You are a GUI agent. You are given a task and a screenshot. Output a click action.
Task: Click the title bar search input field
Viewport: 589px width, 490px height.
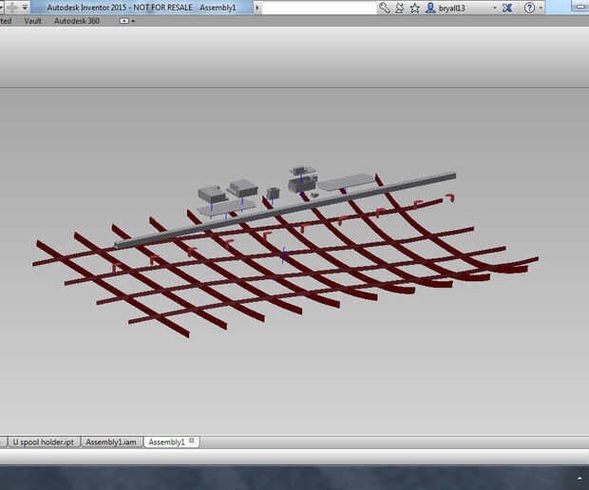319,8
